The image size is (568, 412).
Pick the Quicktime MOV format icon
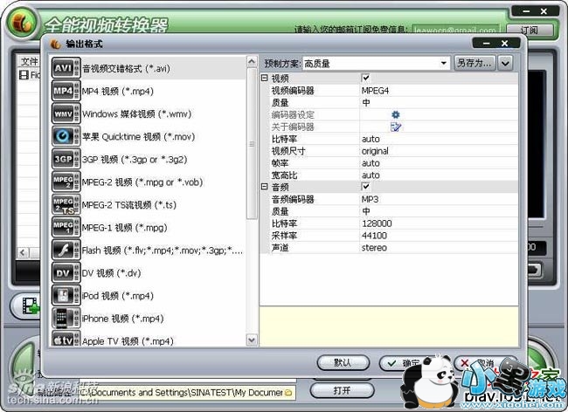pyautogui.click(x=66, y=136)
